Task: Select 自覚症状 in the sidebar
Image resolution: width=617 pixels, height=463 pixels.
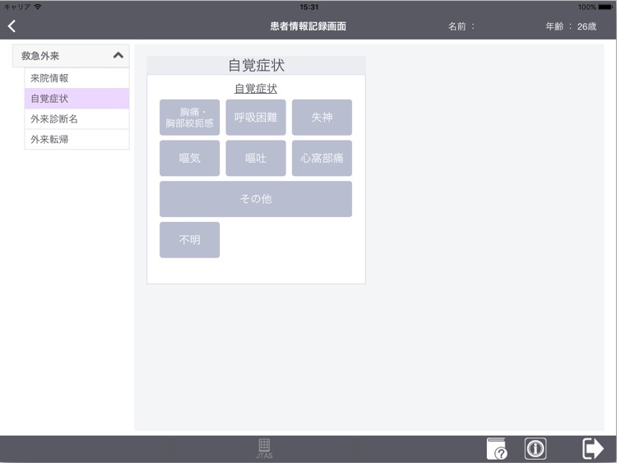Action: 77,99
